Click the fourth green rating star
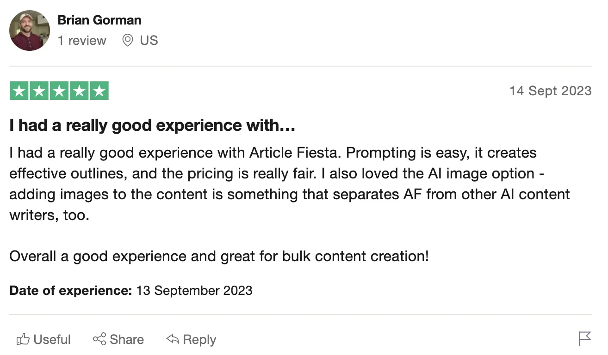The height and width of the screenshot is (355, 608). point(79,91)
